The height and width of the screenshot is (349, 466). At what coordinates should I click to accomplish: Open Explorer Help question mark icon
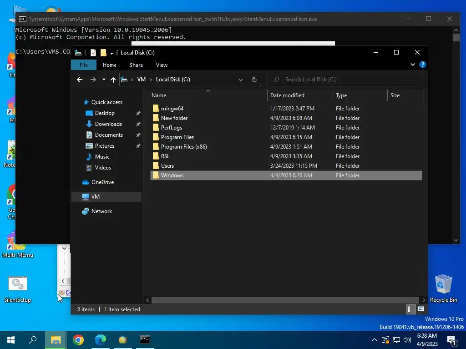(x=422, y=65)
